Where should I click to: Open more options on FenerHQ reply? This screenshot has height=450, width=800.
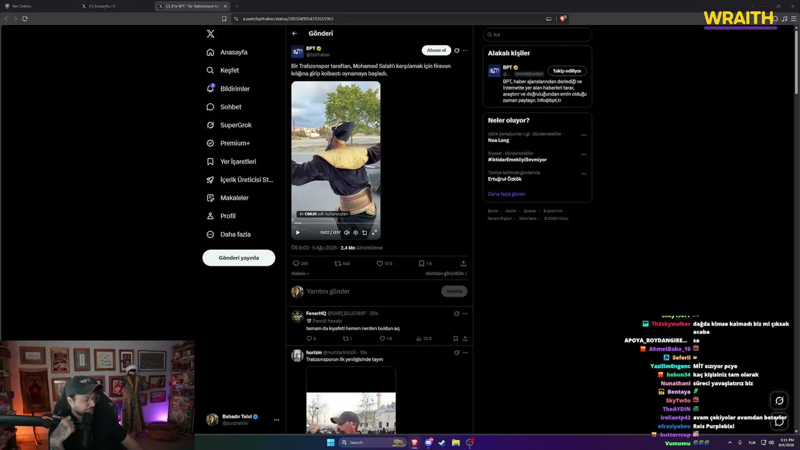(x=465, y=313)
